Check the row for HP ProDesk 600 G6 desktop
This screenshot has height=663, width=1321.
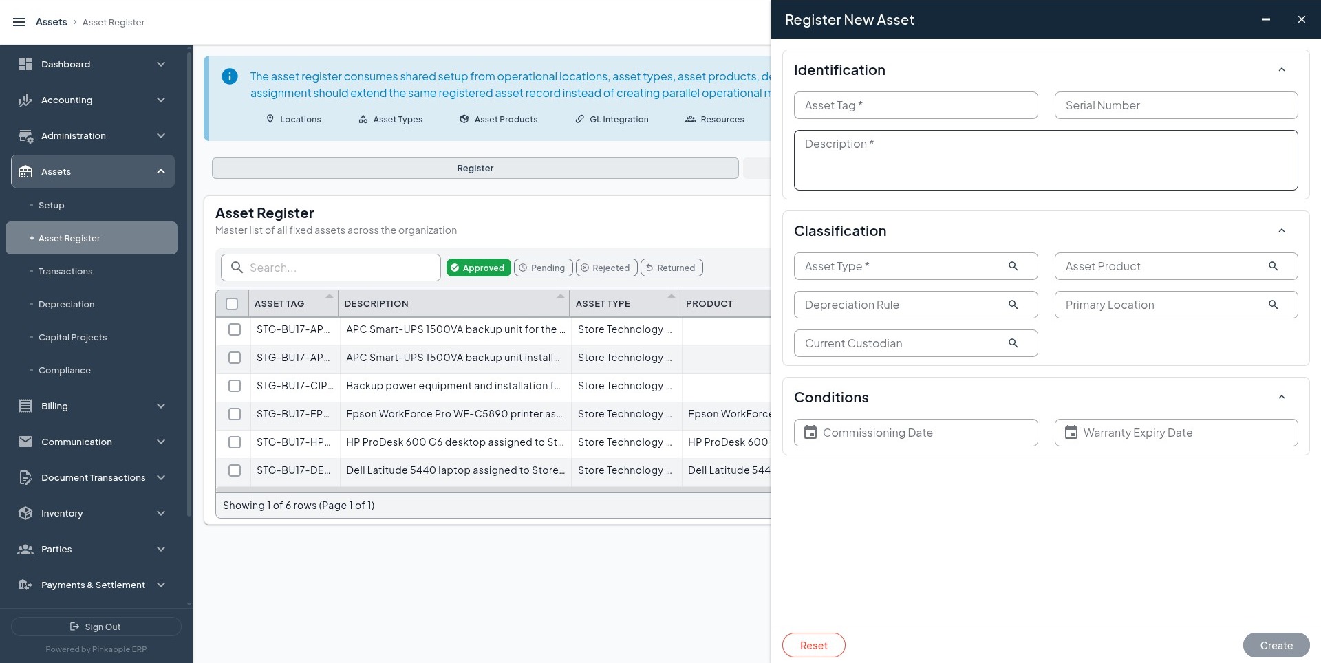coord(235,442)
